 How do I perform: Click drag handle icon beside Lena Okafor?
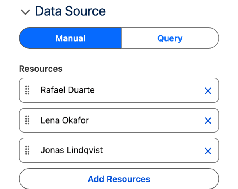coord(27,120)
